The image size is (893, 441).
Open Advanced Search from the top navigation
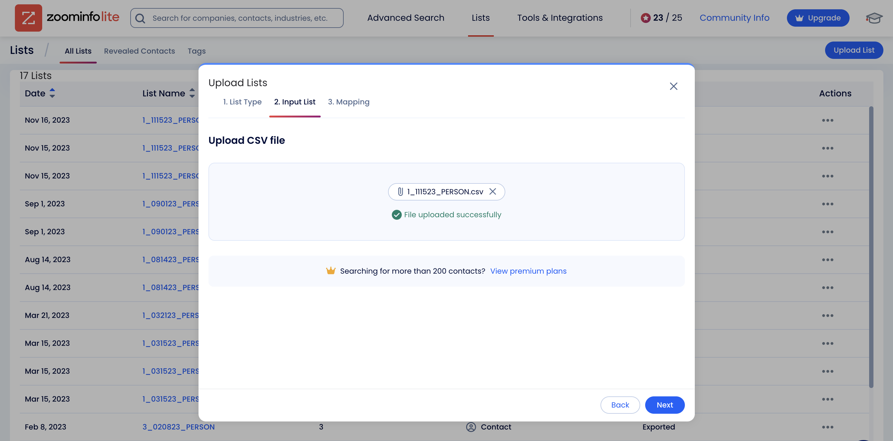406,18
